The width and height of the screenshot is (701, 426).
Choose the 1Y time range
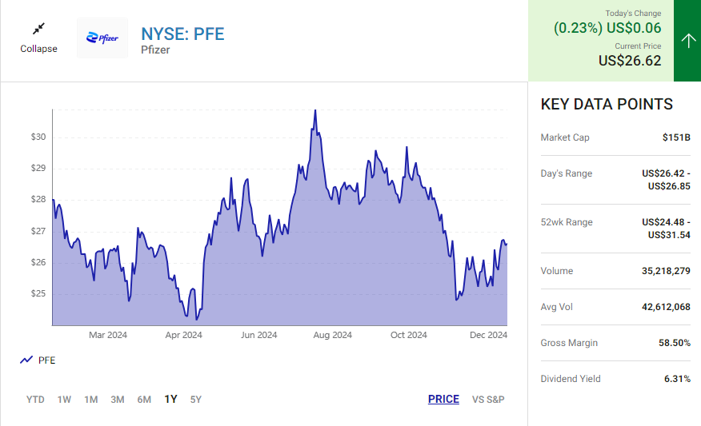[170, 399]
